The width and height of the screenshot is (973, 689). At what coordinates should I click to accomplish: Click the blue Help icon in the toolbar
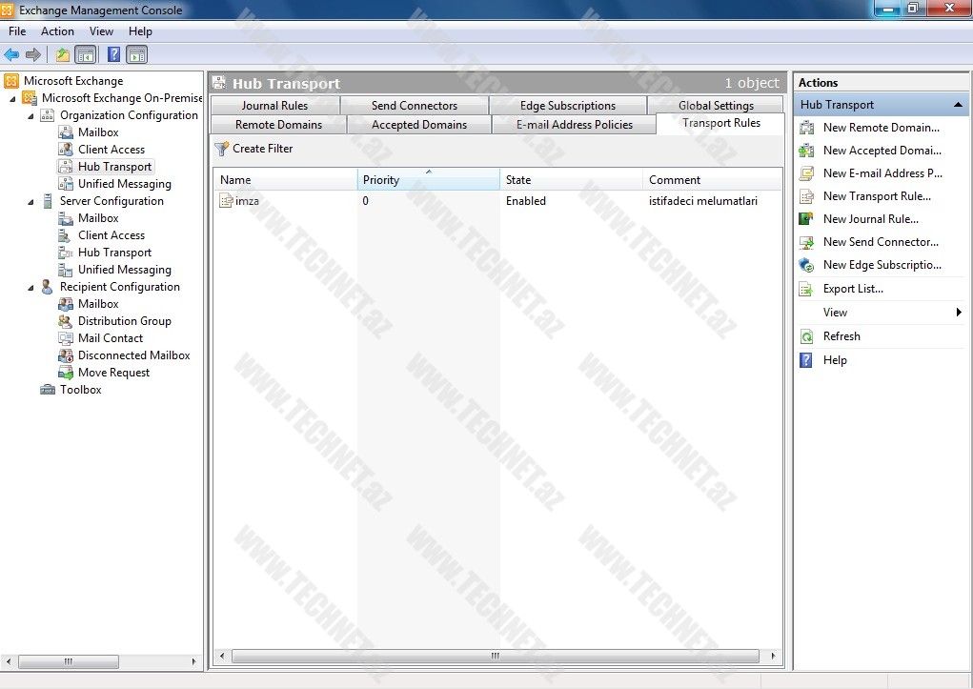click(113, 55)
